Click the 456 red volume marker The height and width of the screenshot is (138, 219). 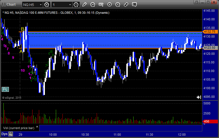210,121
